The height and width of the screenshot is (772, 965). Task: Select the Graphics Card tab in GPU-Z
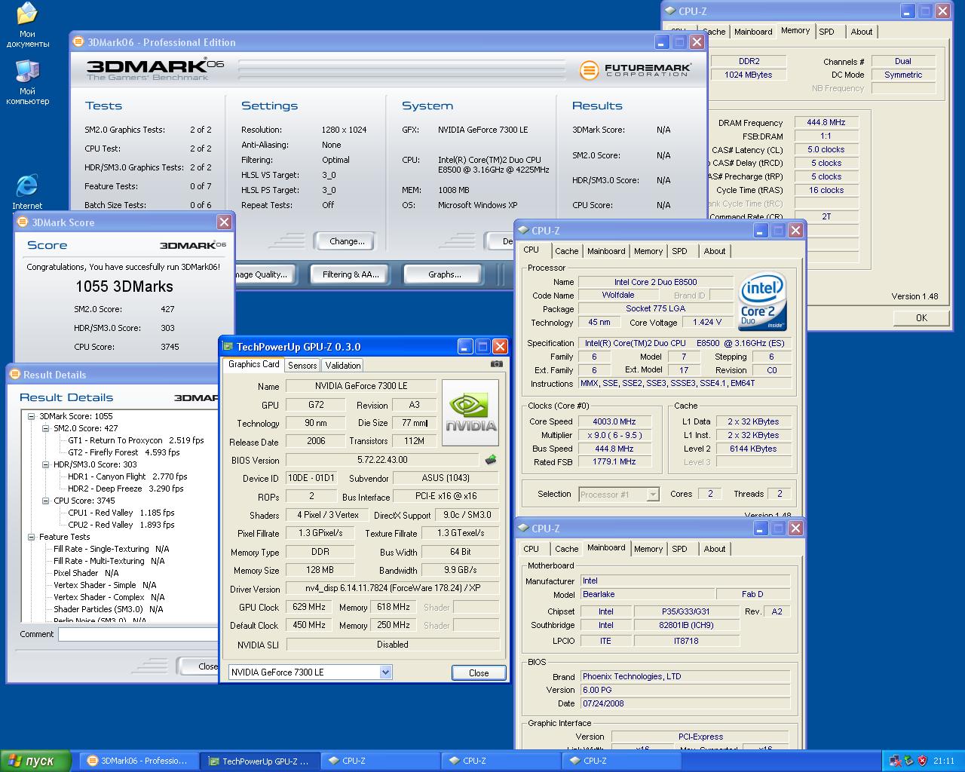pyautogui.click(x=254, y=364)
